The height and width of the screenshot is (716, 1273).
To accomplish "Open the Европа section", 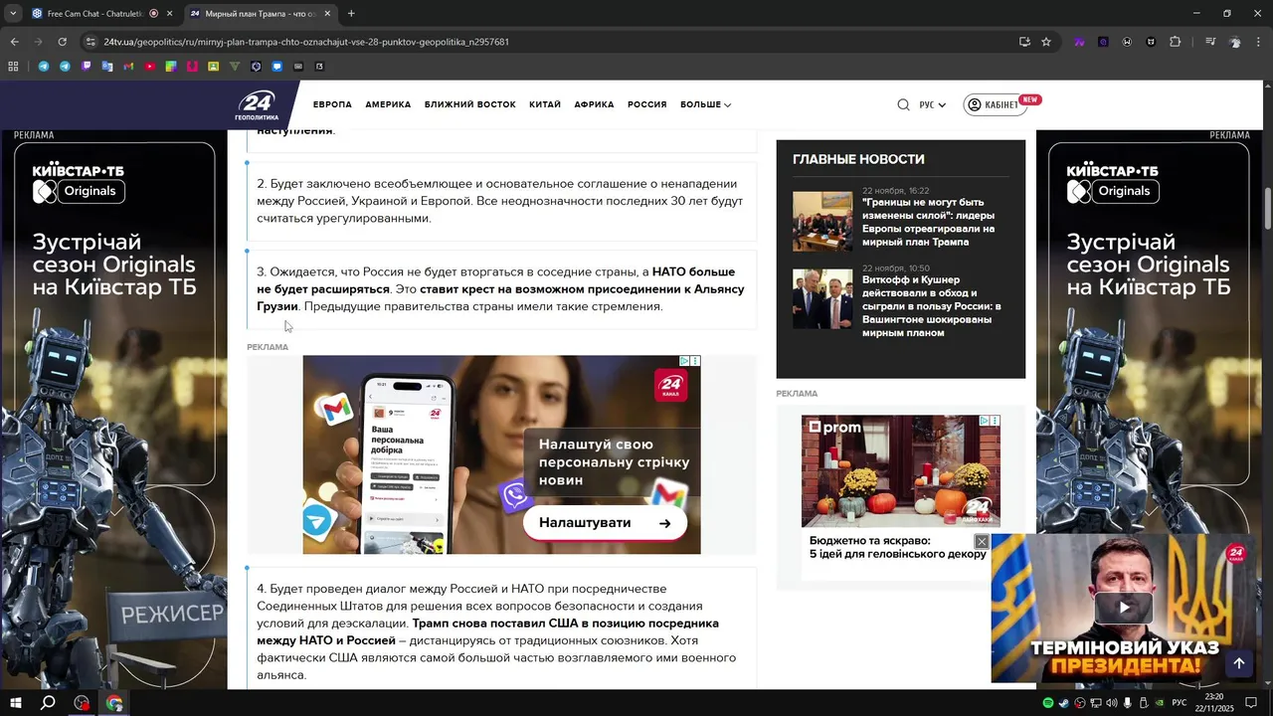I will tap(332, 104).
